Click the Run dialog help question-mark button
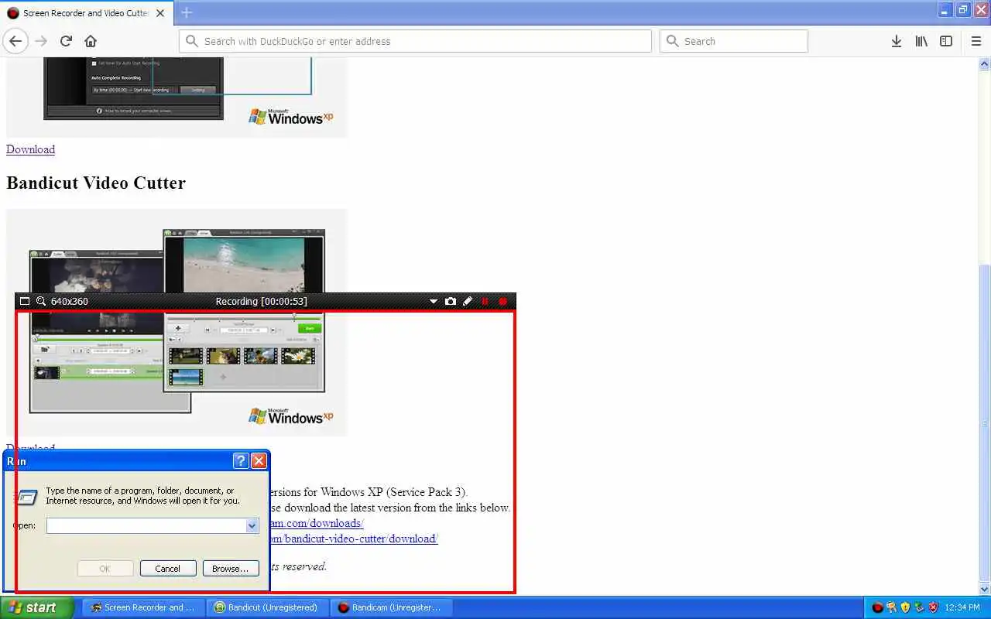This screenshot has width=991, height=619. pyautogui.click(x=241, y=461)
